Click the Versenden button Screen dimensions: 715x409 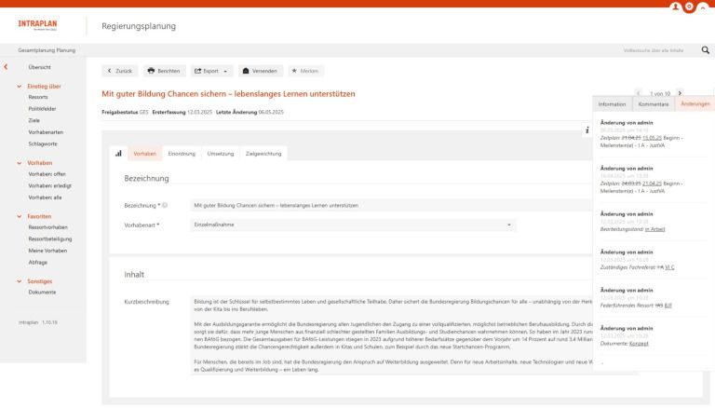coord(261,71)
